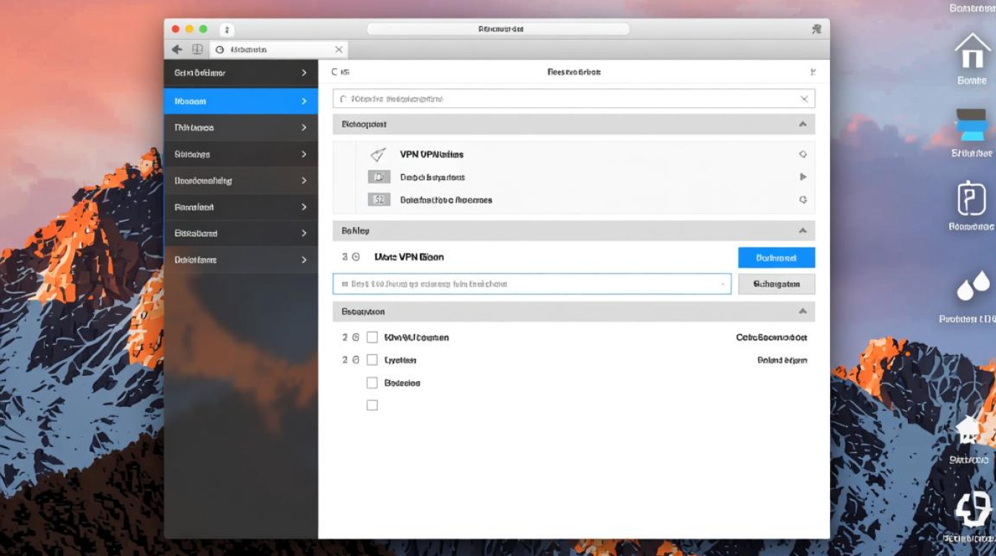996x556 pixels.
Task: Click the settings icon at the VPN row's right end
Action: click(803, 154)
